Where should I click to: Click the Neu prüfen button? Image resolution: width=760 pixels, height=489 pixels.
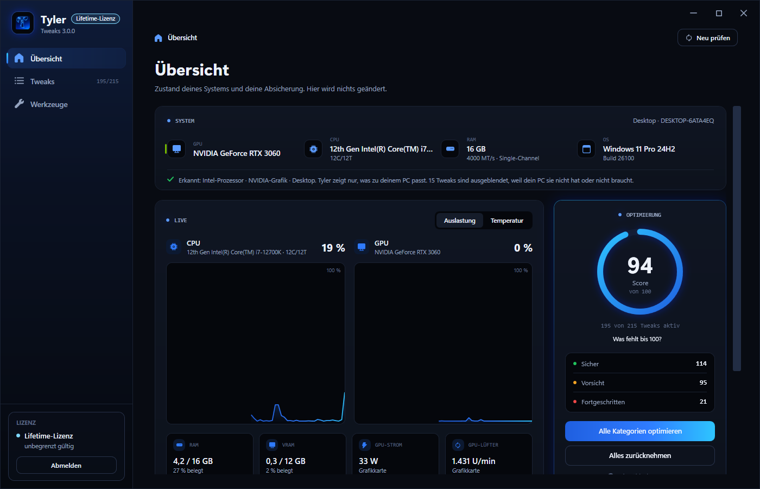tap(707, 37)
